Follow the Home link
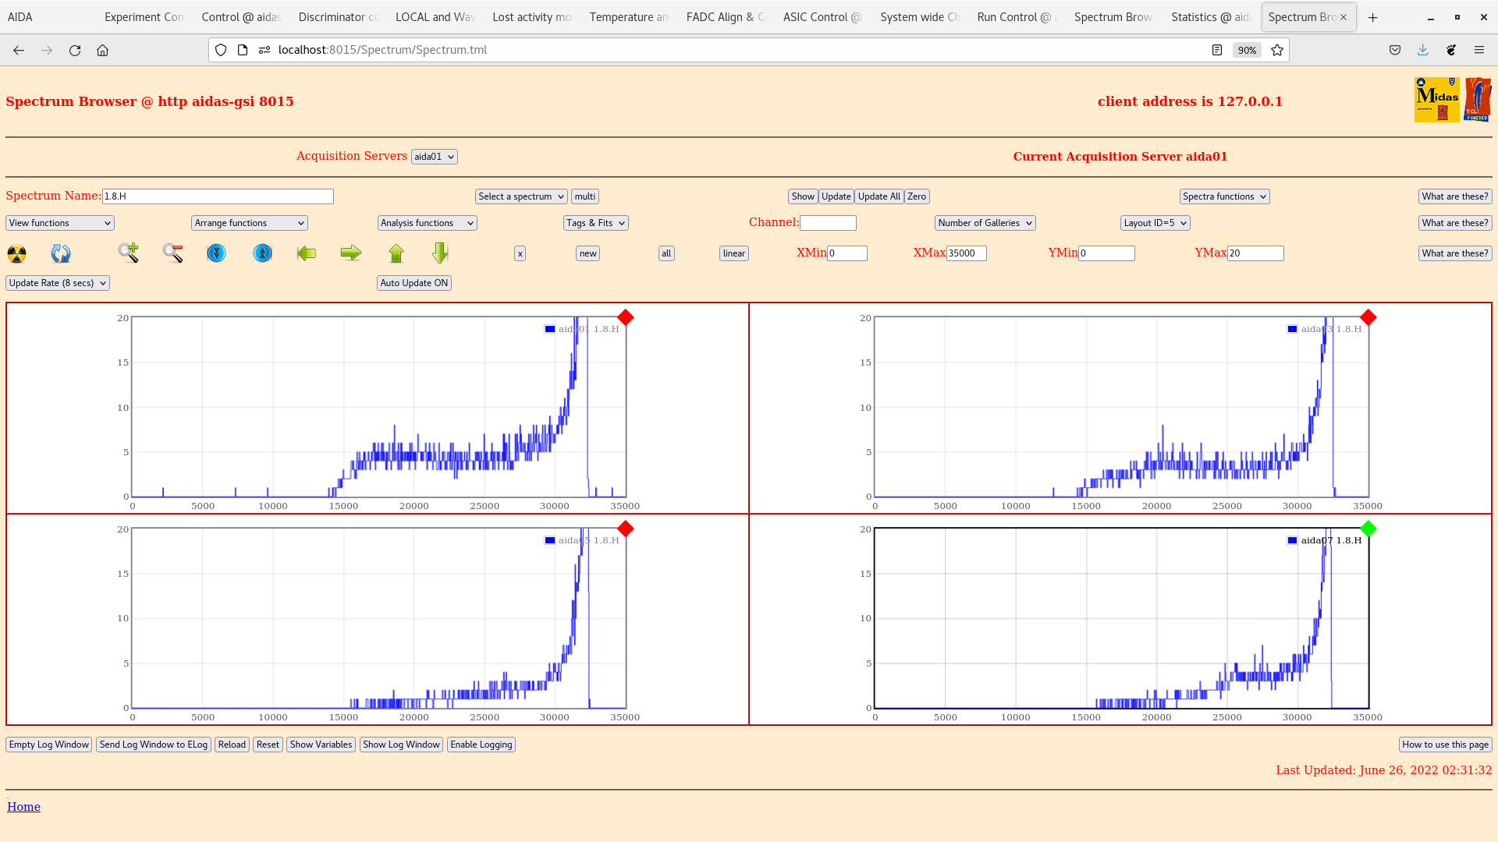The height and width of the screenshot is (842, 1498). point(23,807)
